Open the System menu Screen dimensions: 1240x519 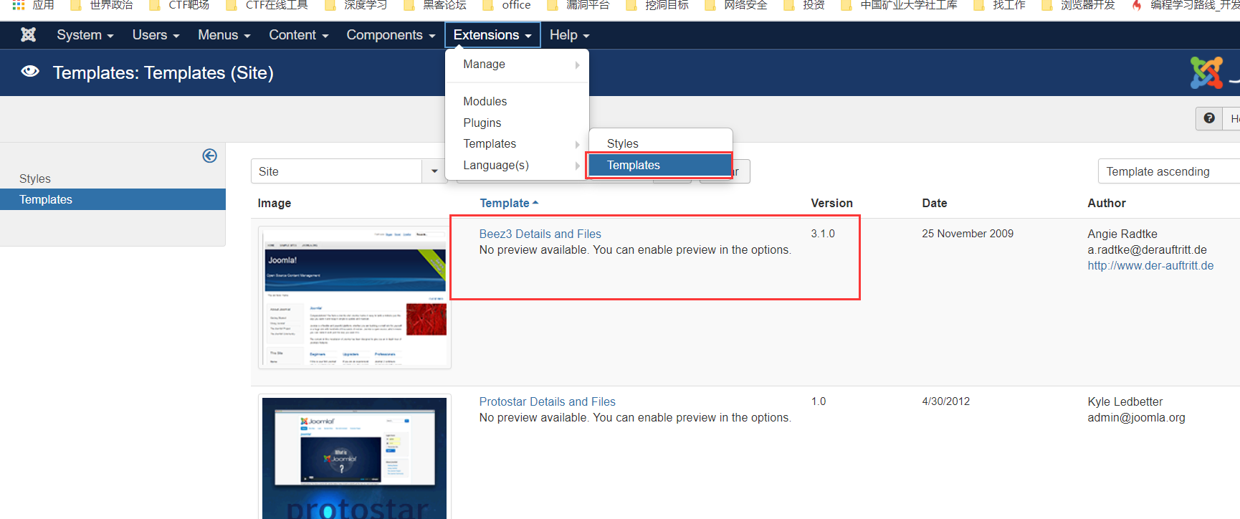click(85, 35)
